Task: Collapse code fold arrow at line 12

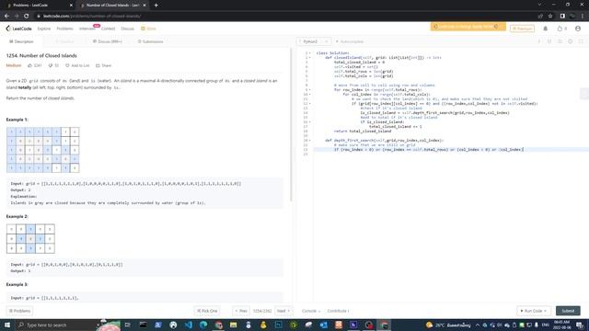Action: coord(310,104)
